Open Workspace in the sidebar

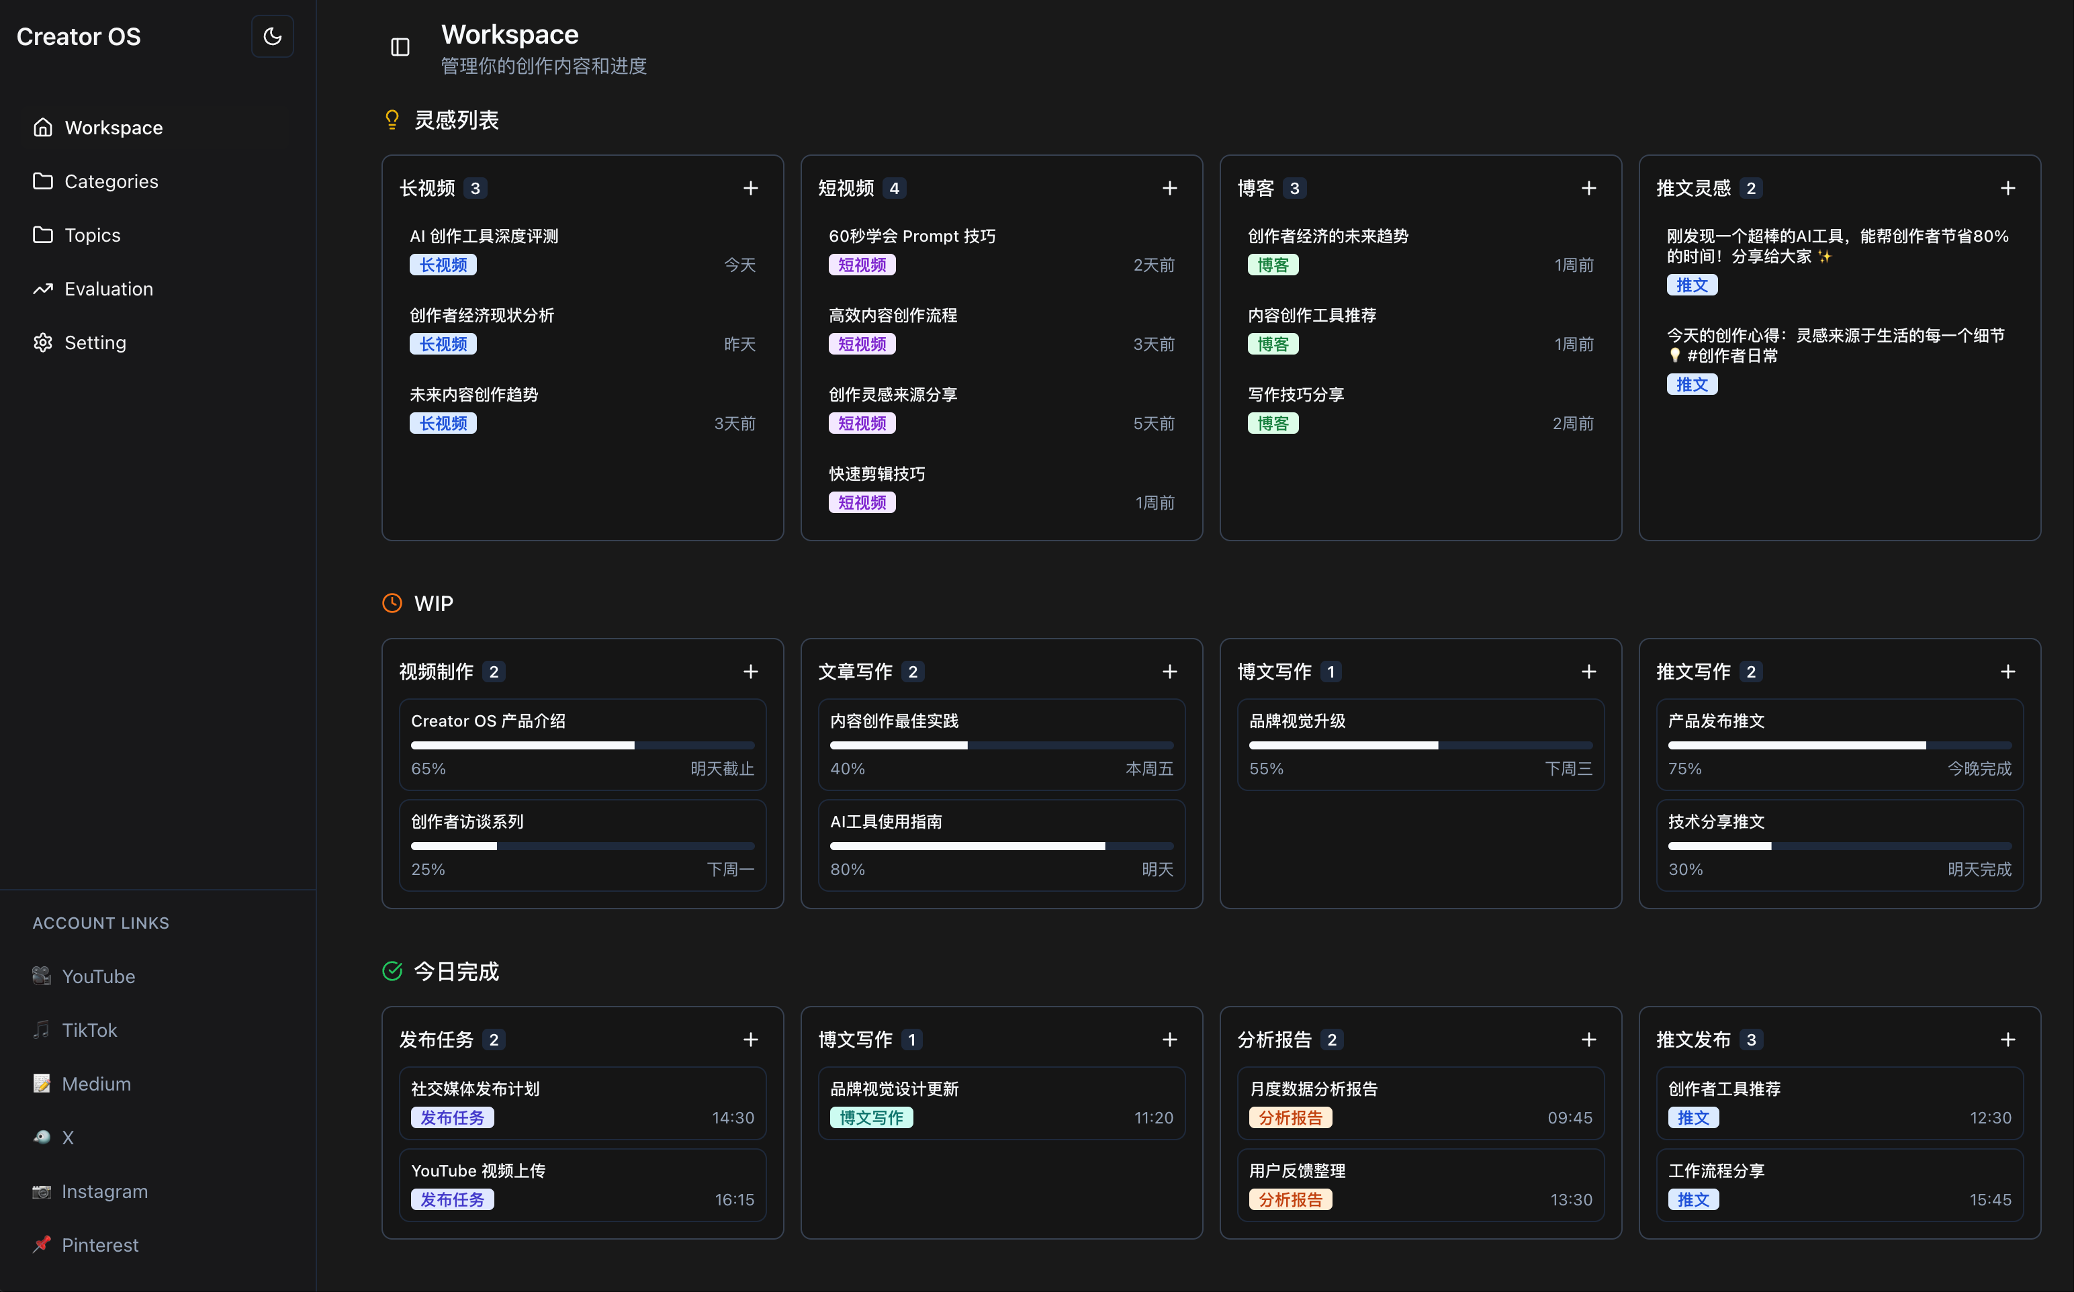pos(158,128)
